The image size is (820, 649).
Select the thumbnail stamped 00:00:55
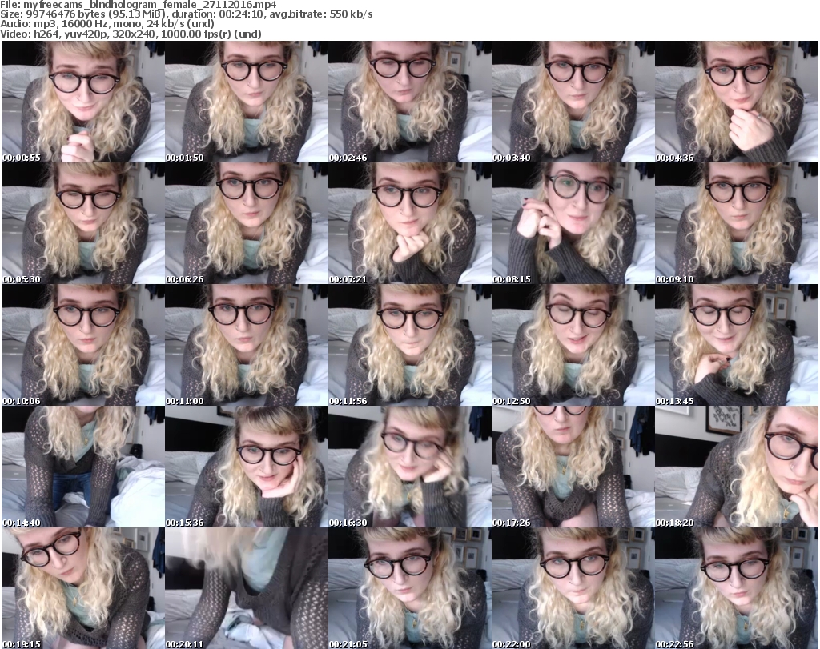click(83, 102)
